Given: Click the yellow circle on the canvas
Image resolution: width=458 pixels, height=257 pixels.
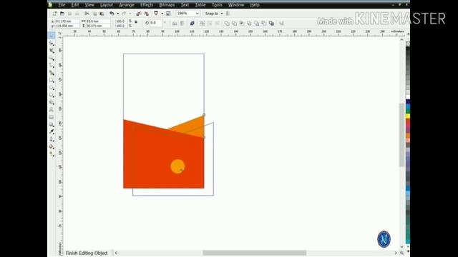Looking at the screenshot, I should (177, 166).
